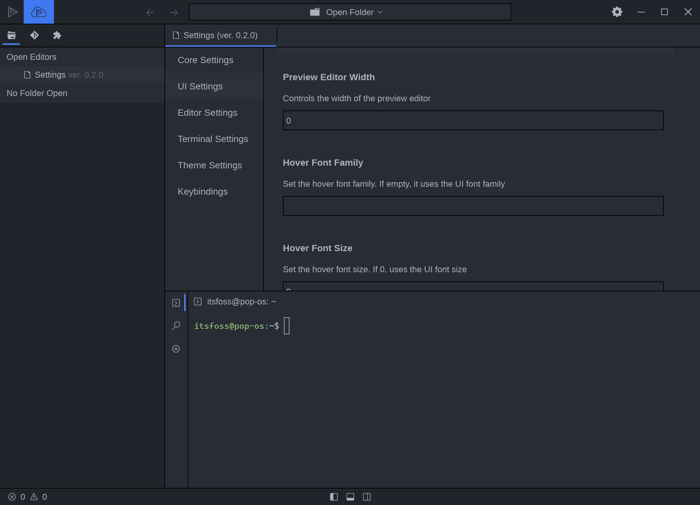Open the Theme Settings section
The image size is (700, 505).
[x=210, y=165]
